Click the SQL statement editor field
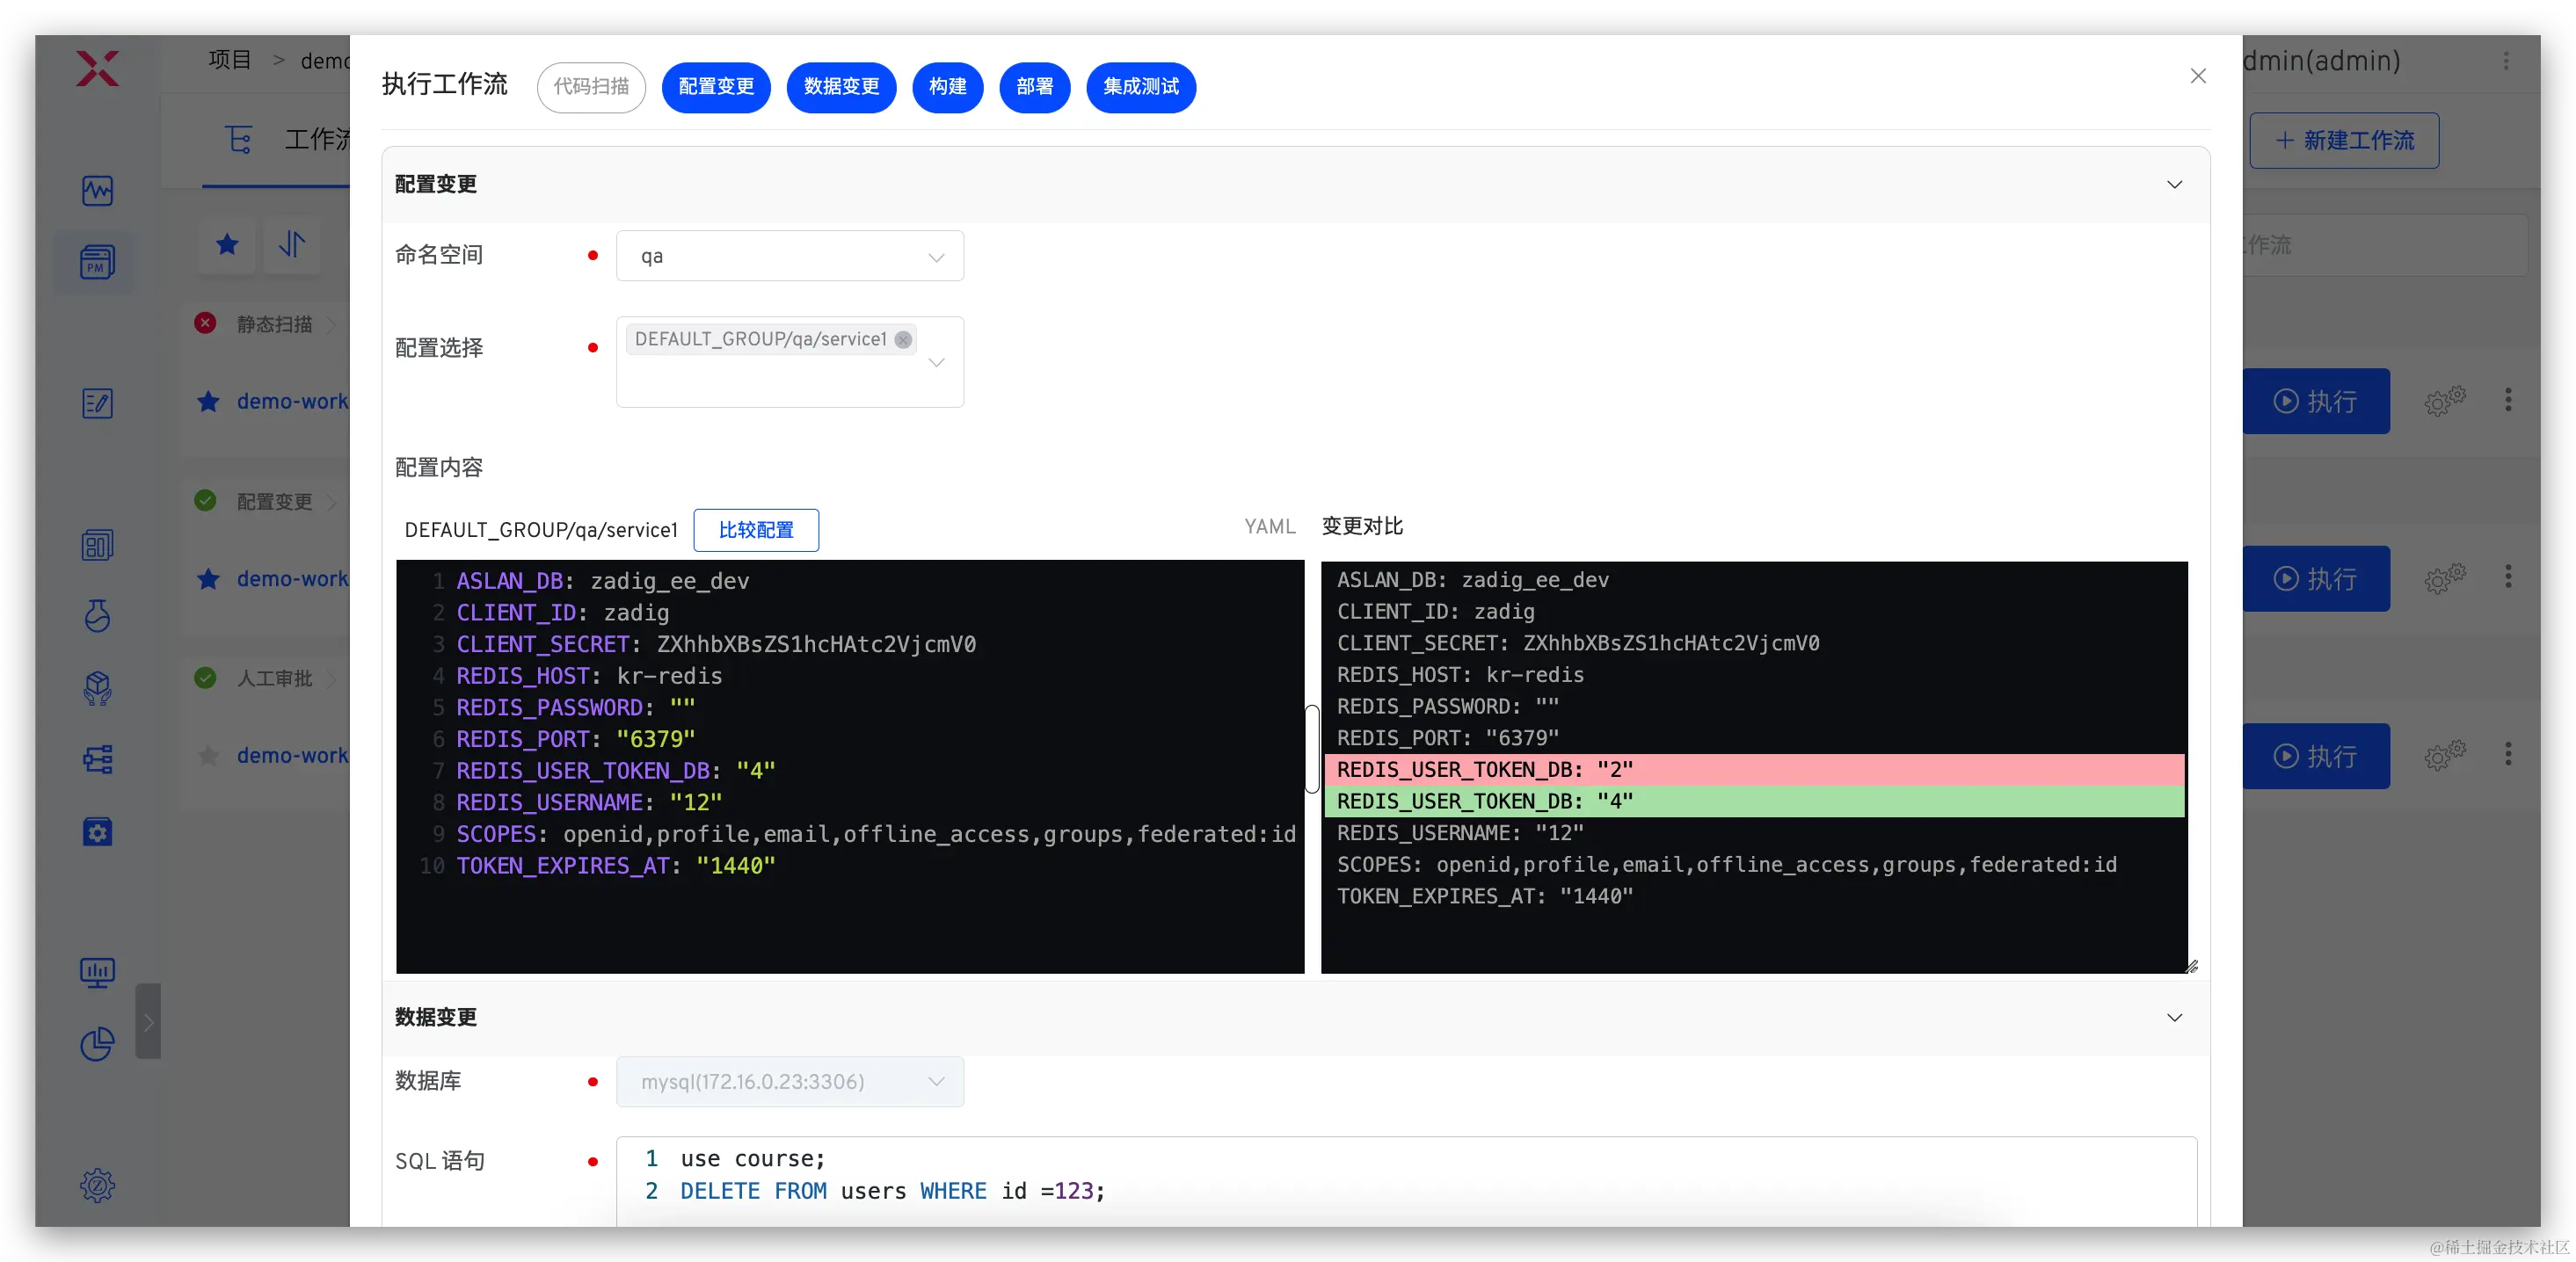This screenshot has height=1262, width=2576. click(x=1400, y=1175)
